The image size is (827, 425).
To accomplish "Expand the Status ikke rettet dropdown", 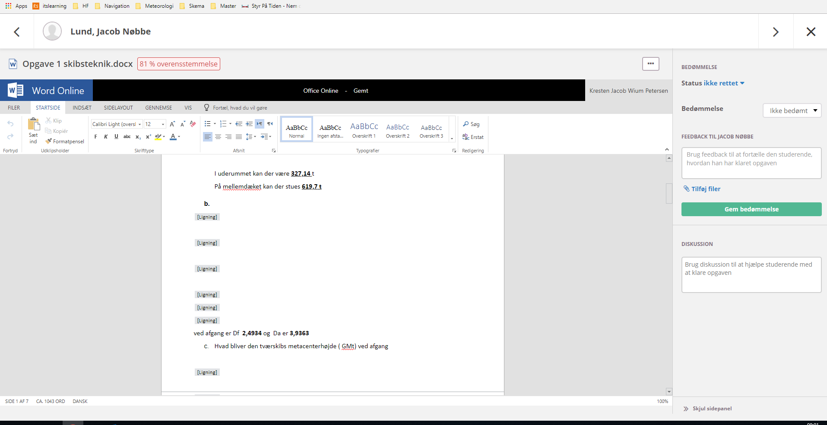I will [x=742, y=83].
